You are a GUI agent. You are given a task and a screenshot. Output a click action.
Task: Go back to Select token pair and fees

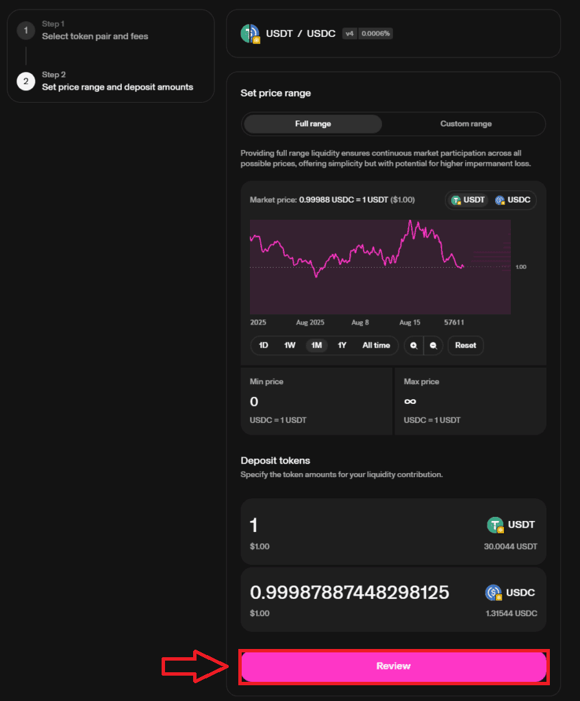(94, 36)
